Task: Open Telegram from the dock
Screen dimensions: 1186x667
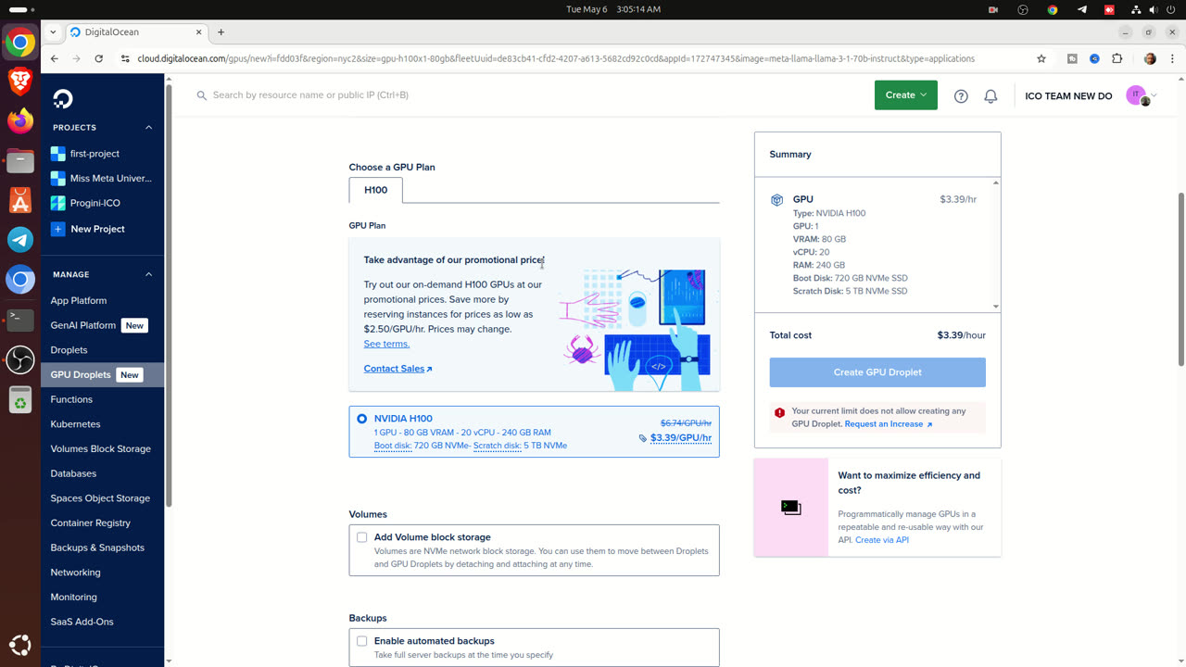Action: (20, 240)
